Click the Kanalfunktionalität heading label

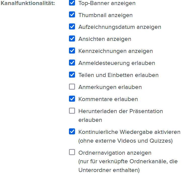tap(28, 4)
